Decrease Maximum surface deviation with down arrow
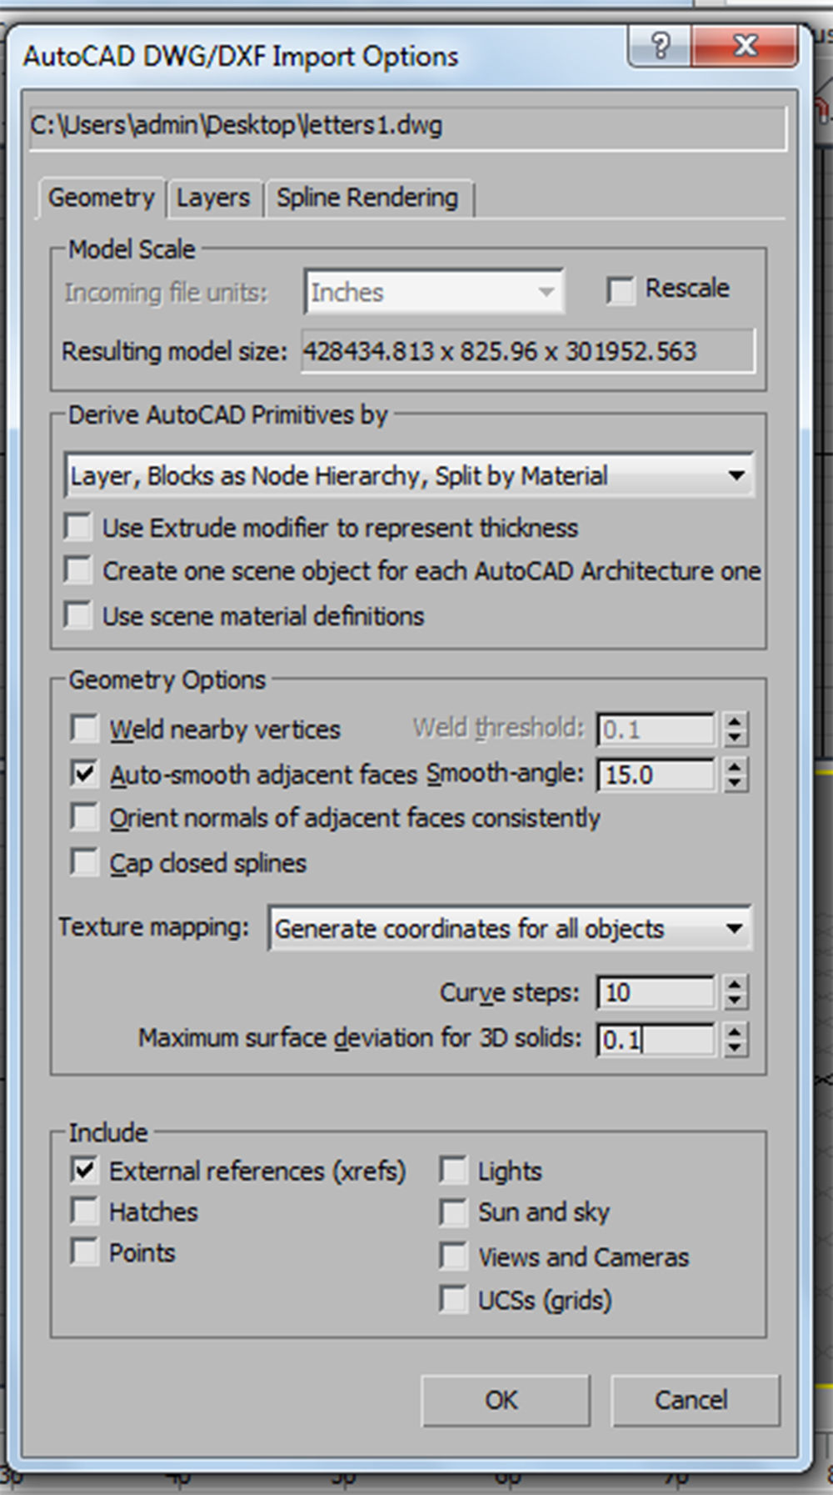Image resolution: width=833 pixels, height=1495 pixels. [735, 1048]
